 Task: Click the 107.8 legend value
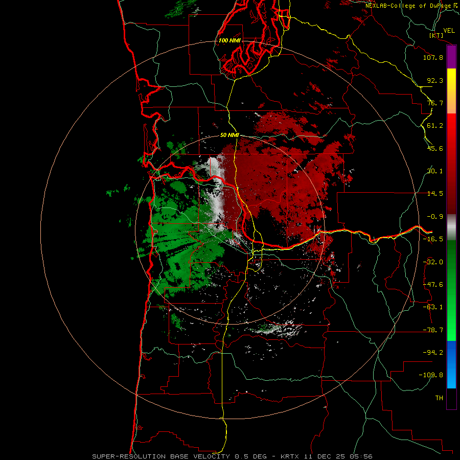[433, 57]
